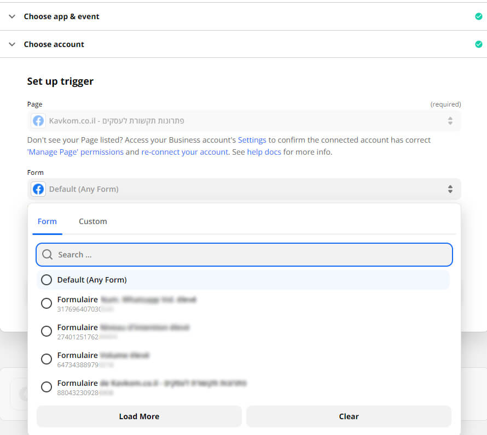Viewport: 487px width, 435px height.
Task: Choose Formulaire option with ID starting 88043230928
Action: pyautogui.click(x=47, y=387)
